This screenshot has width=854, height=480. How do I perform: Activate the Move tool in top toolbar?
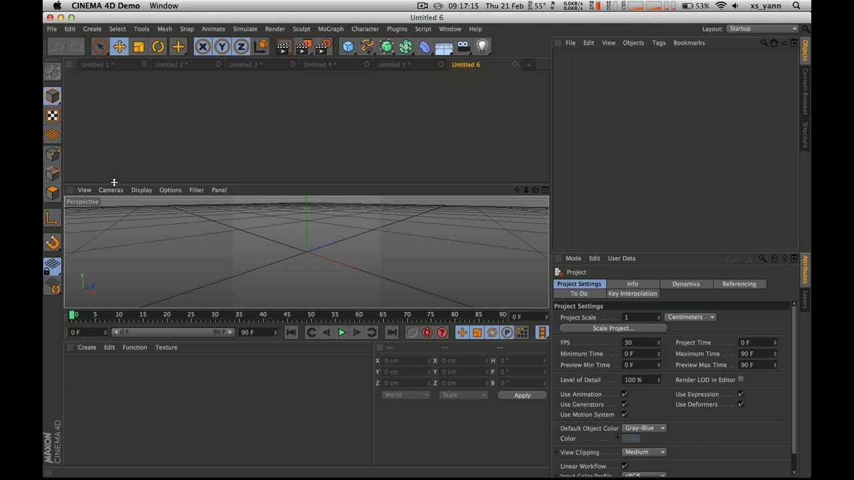[119, 47]
